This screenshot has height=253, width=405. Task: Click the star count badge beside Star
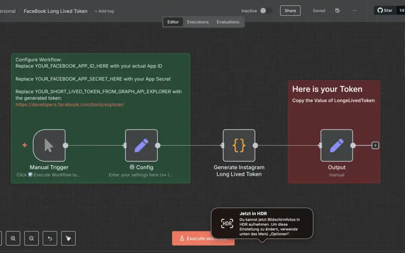401,10
